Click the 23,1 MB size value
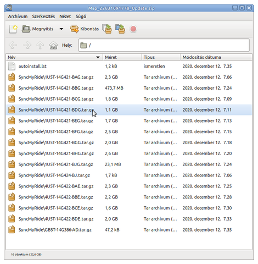The width and height of the screenshot is (258, 264). coord(113,164)
